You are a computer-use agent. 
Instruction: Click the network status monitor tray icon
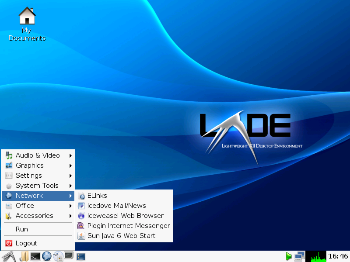click(x=300, y=256)
